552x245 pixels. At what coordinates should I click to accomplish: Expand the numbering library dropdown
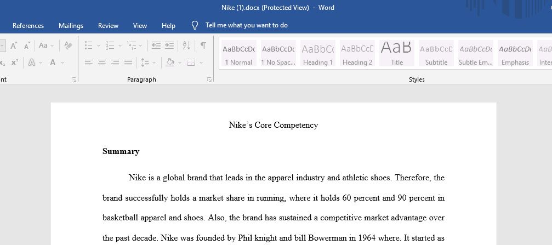click(x=120, y=45)
